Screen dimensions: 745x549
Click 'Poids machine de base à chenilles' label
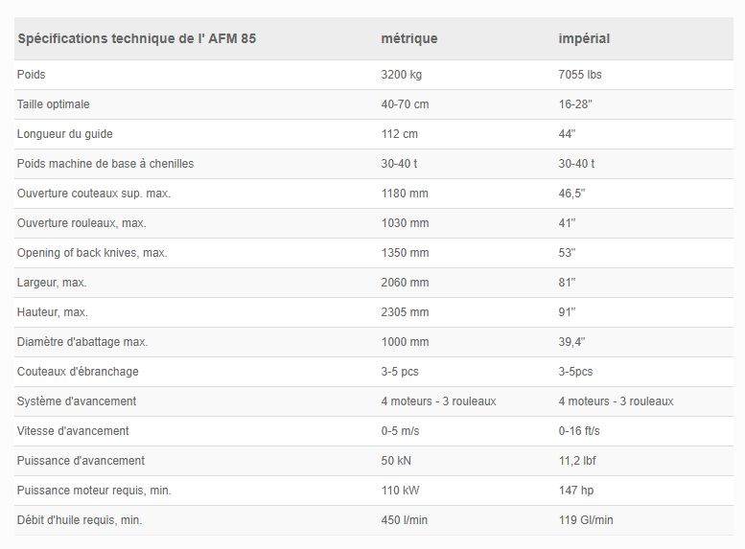tap(105, 164)
